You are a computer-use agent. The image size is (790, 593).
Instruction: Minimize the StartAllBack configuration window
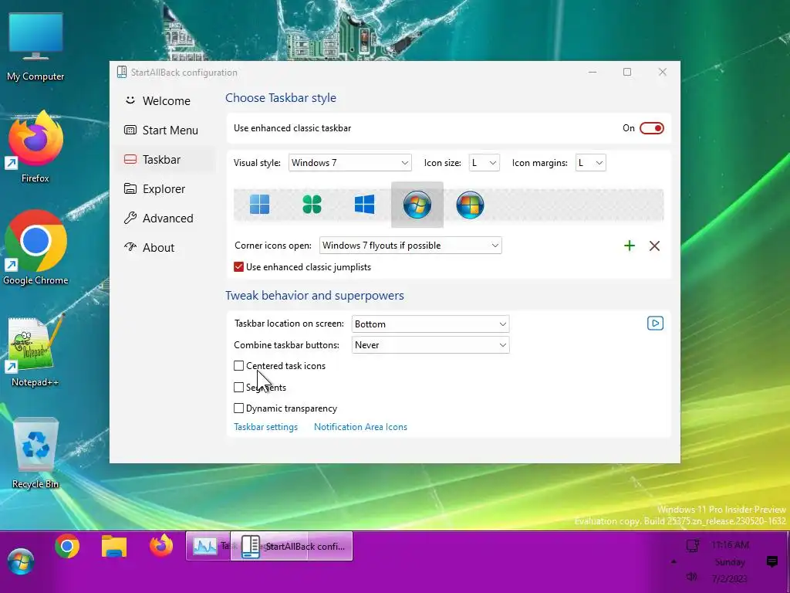coord(592,72)
